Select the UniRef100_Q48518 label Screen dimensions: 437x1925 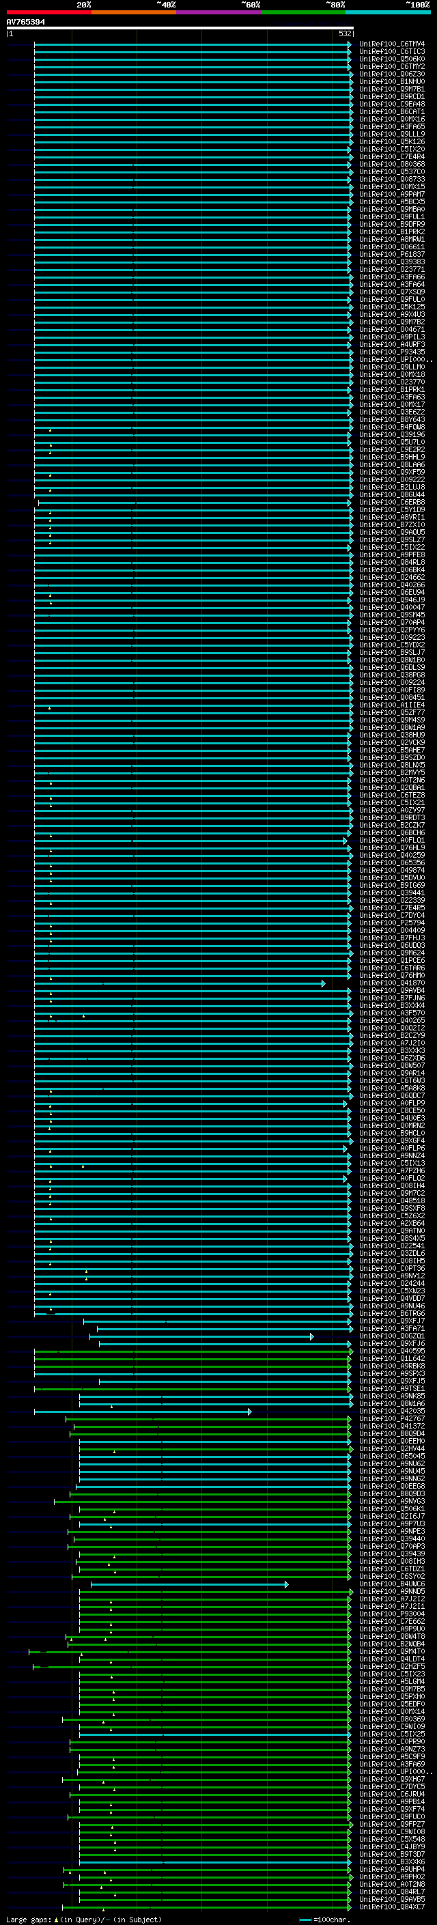392,1201
